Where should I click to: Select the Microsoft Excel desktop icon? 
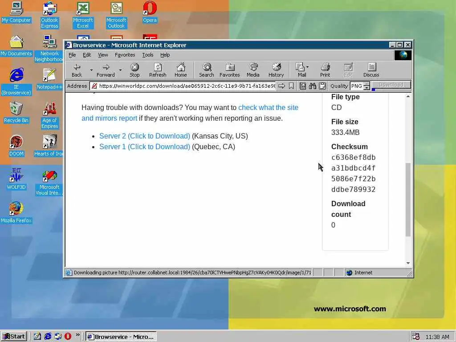coord(83,15)
